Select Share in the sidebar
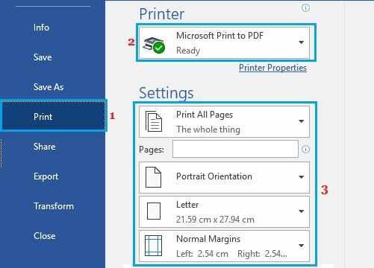Image resolution: width=374 pixels, height=268 pixels. pyautogui.click(x=44, y=147)
